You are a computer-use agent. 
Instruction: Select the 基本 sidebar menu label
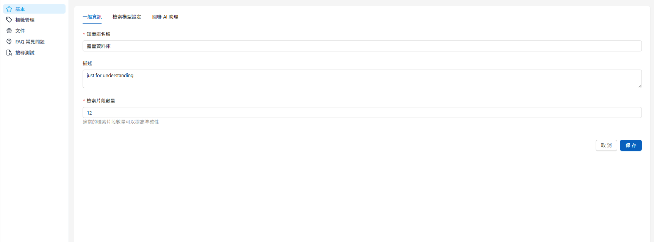click(20, 9)
